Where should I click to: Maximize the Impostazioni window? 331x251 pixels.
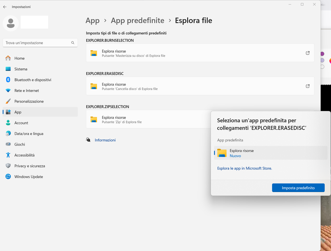(302, 4)
